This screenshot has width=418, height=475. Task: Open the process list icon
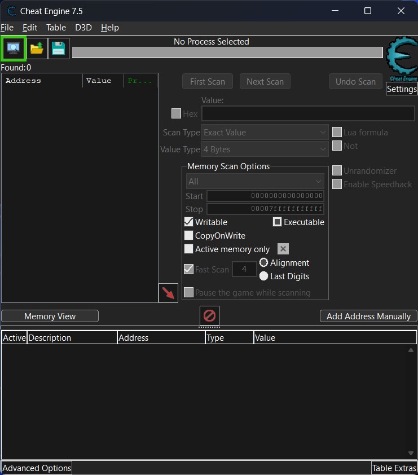coord(13,48)
